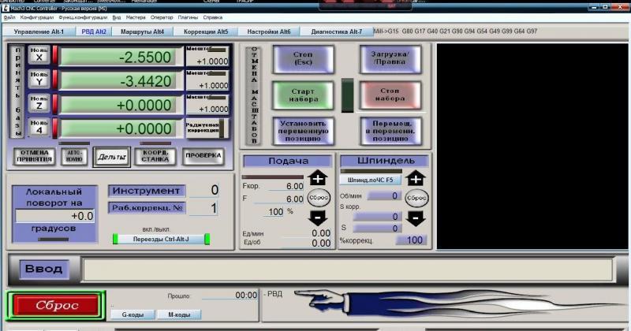Toggle the Координаты станка machine coords button
Viewport: 631px width, 331px height.
click(x=155, y=156)
